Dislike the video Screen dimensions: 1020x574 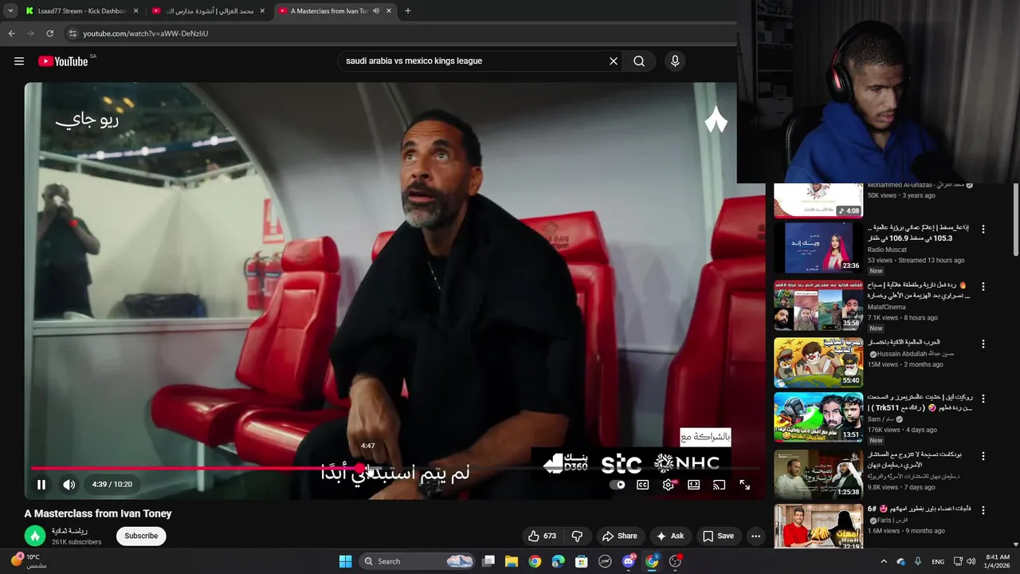point(577,536)
